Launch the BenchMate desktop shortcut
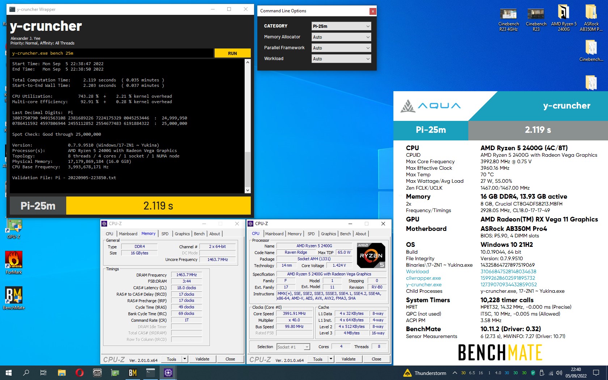608x380 pixels. tap(14, 298)
